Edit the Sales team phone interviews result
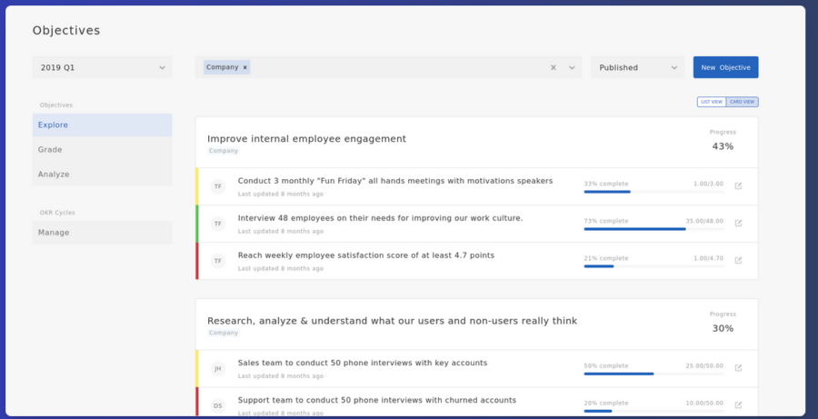Viewport: 818px width, 419px height. click(x=738, y=368)
